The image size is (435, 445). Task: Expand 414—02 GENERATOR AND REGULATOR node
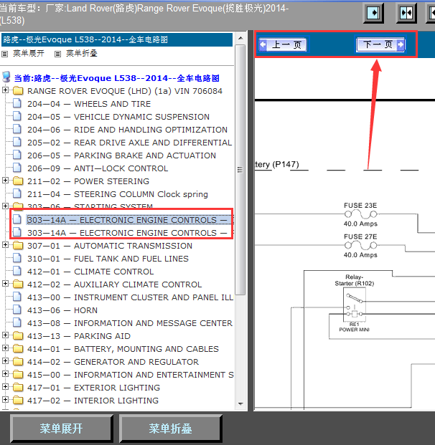point(5,360)
